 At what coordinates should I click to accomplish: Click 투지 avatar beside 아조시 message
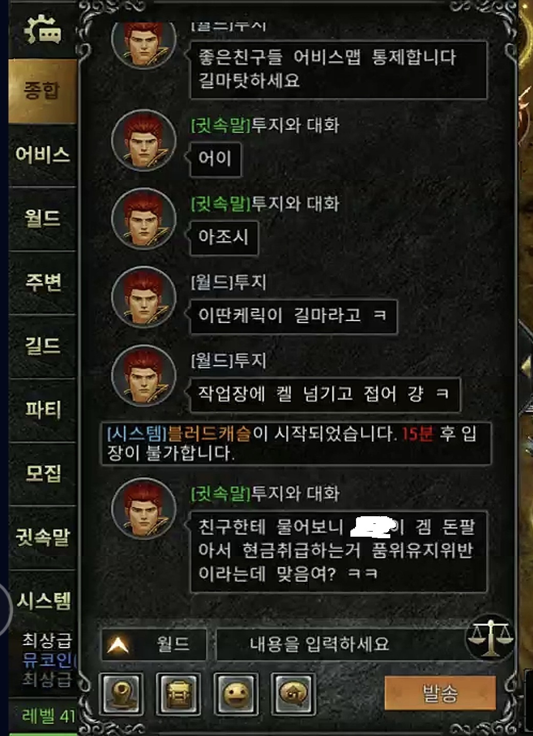pos(144,218)
